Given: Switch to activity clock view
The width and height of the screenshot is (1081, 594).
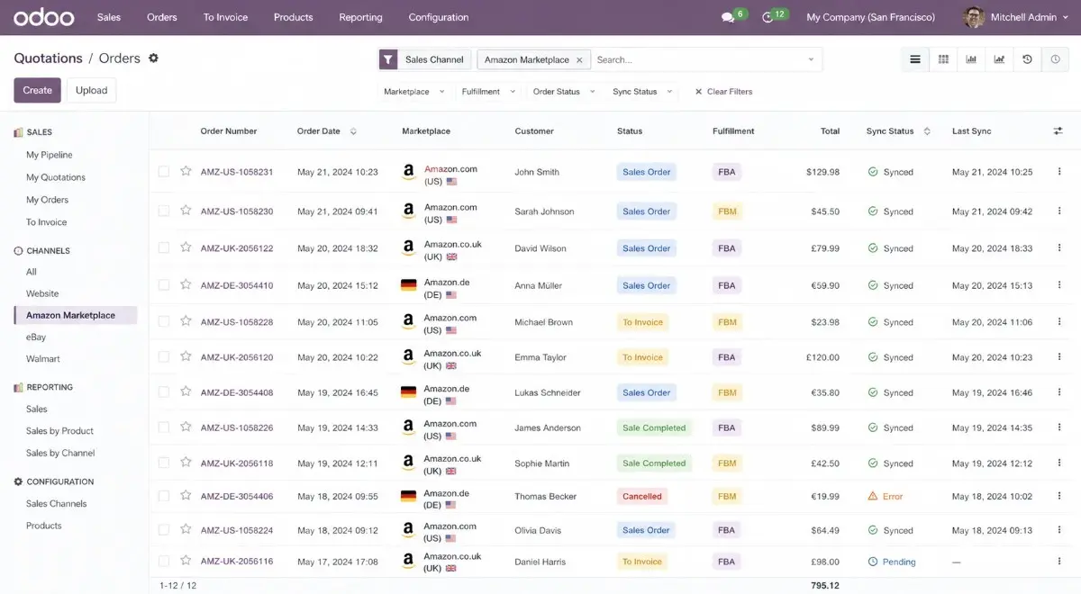Looking at the screenshot, I should pyautogui.click(x=1055, y=59).
